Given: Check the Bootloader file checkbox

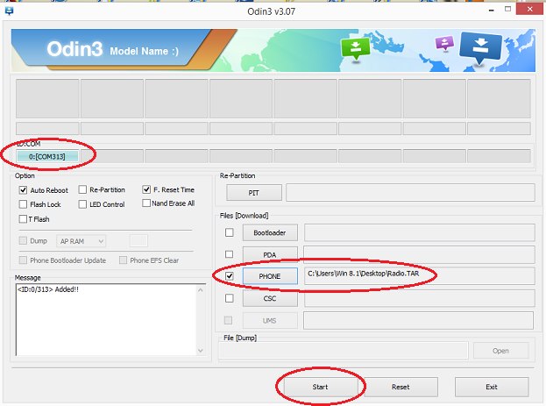Looking at the screenshot, I should point(229,232).
